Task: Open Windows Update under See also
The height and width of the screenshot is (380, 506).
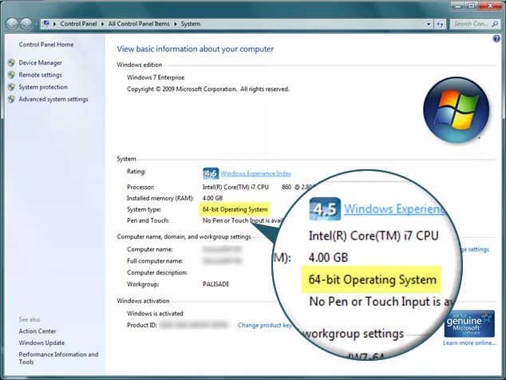Action: coord(42,342)
